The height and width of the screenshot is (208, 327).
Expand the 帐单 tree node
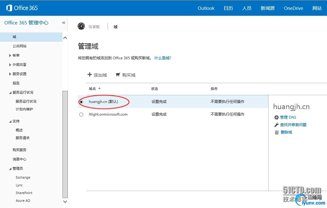[x=10, y=55]
